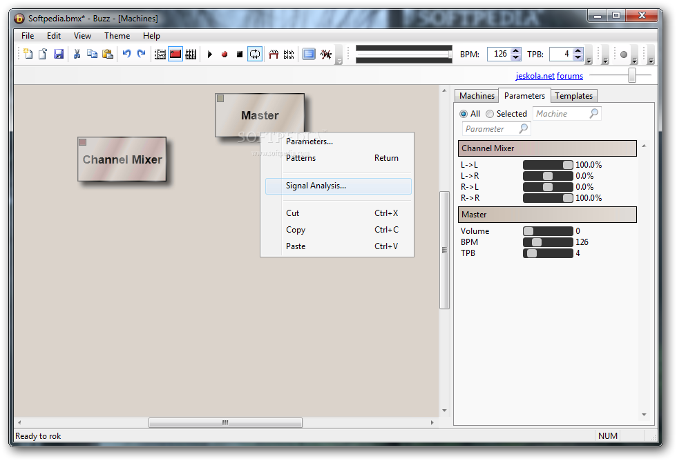Viewport: 677px width, 461px height.
Task: Click the Redo arrow icon
Action: pyautogui.click(x=141, y=54)
